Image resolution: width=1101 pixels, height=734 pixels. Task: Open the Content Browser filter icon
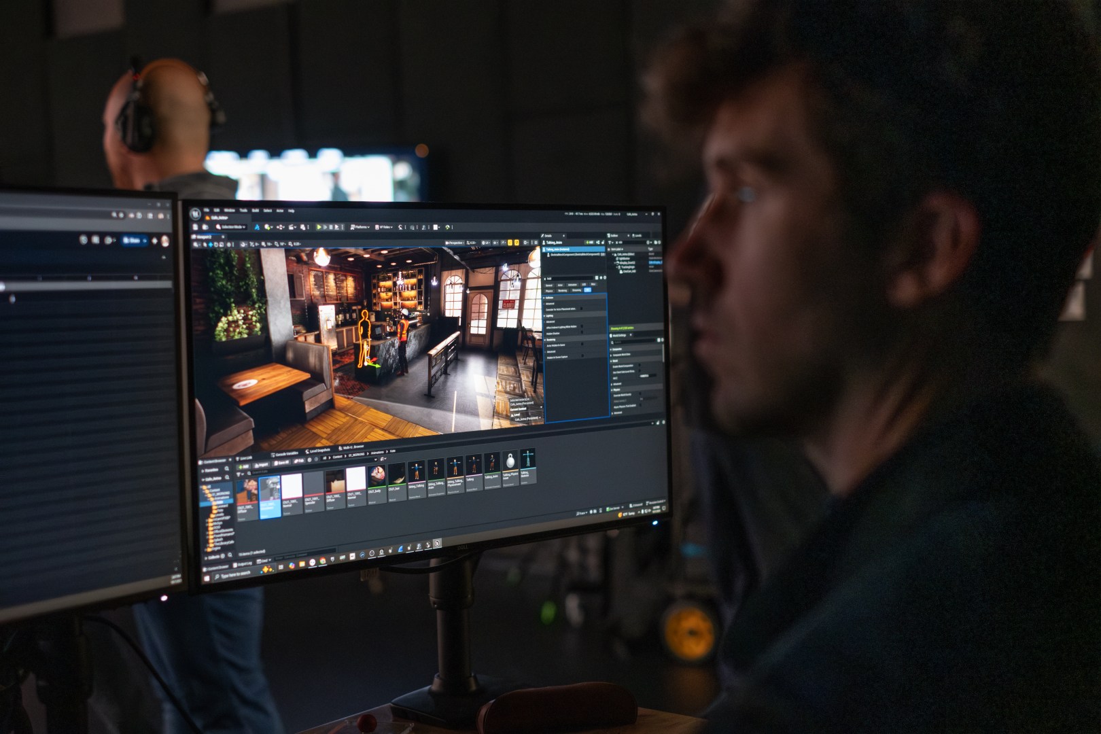(237, 473)
